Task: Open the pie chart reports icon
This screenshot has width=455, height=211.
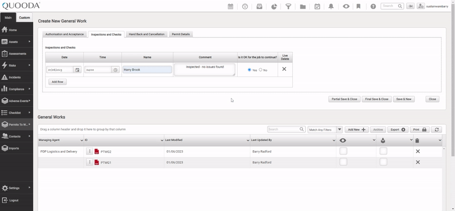Action: coord(274,6)
